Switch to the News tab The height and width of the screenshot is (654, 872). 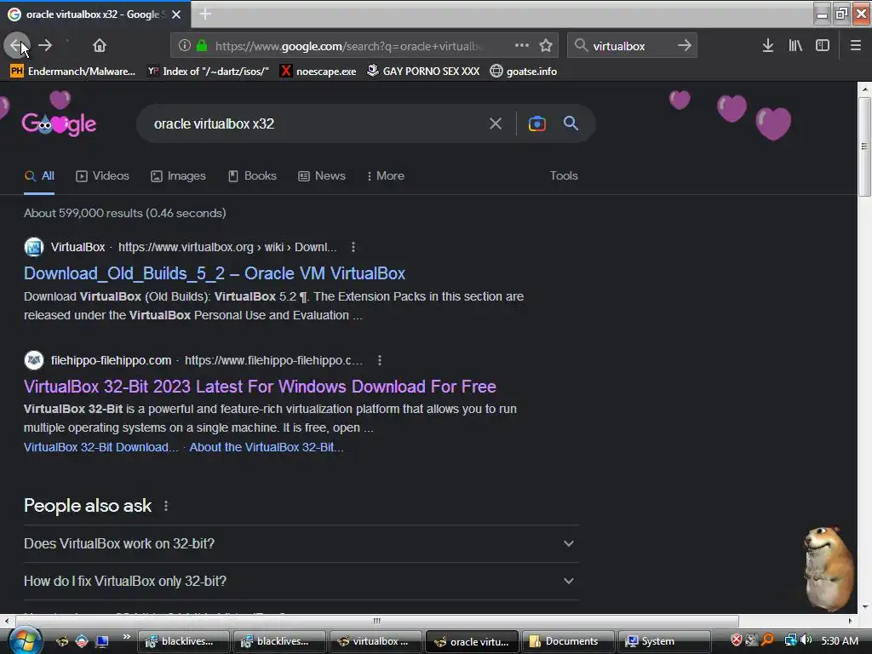(322, 175)
